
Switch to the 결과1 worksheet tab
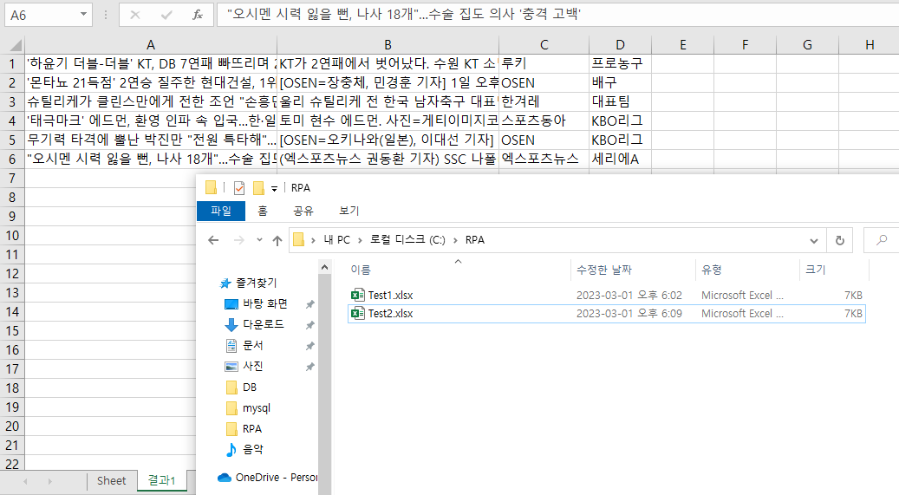coord(162,480)
